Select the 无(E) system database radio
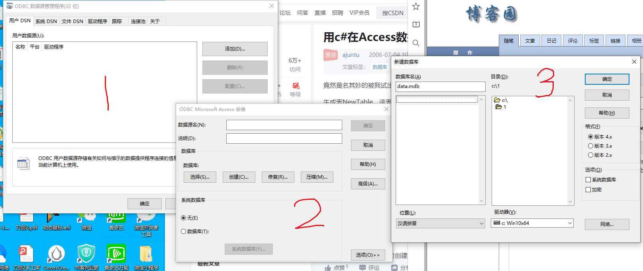This screenshot has height=271, width=643. (190, 218)
